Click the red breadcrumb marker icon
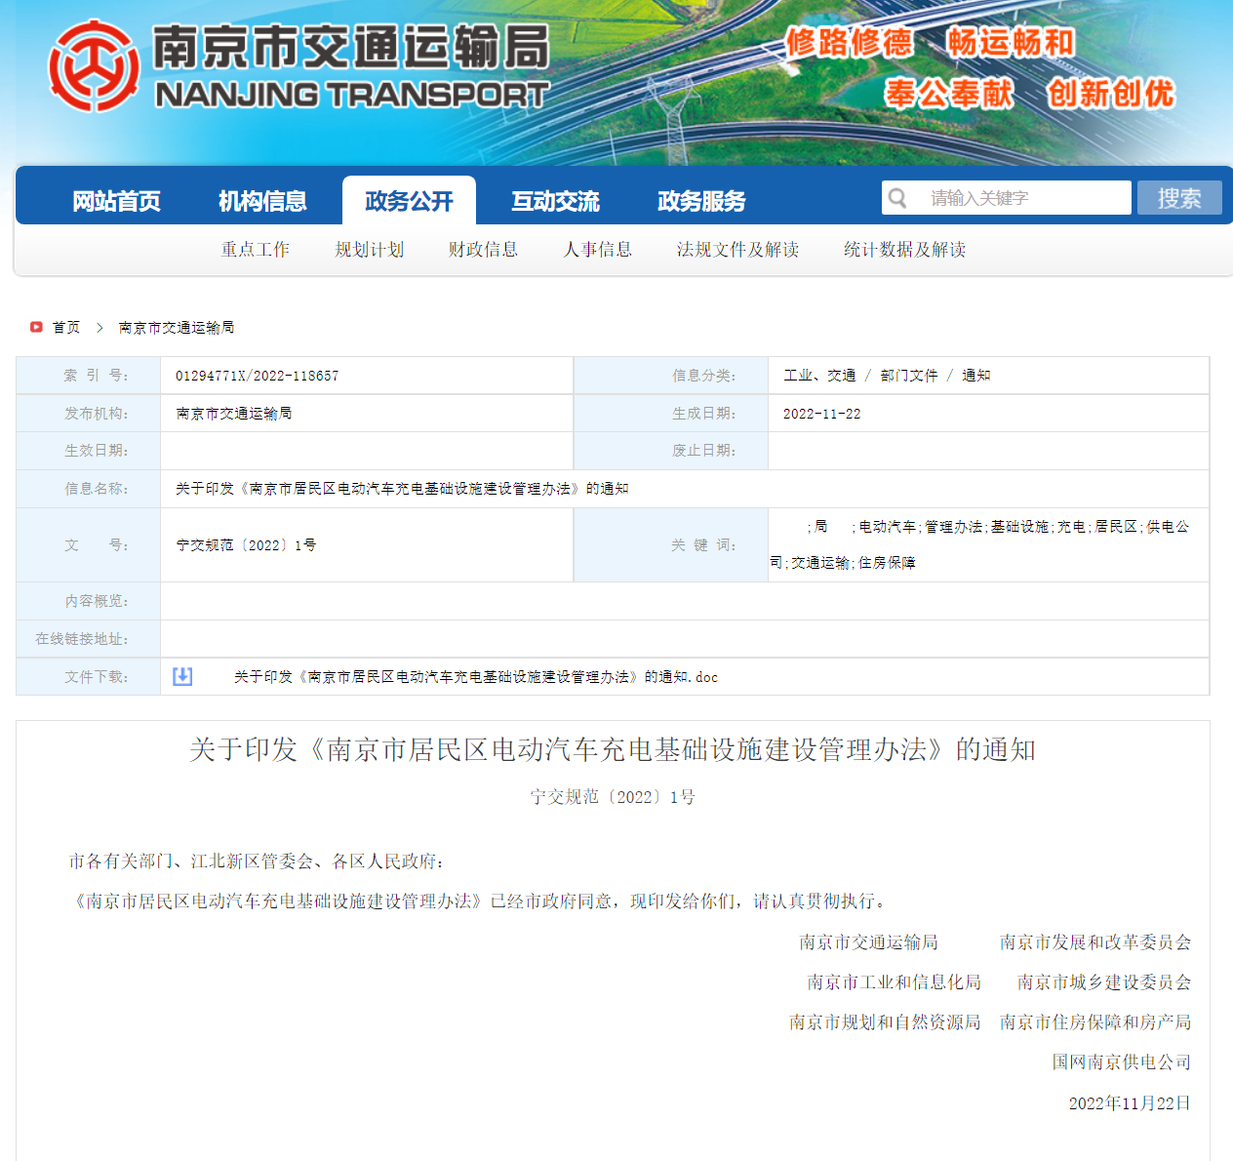1233x1161 pixels. pyautogui.click(x=36, y=327)
